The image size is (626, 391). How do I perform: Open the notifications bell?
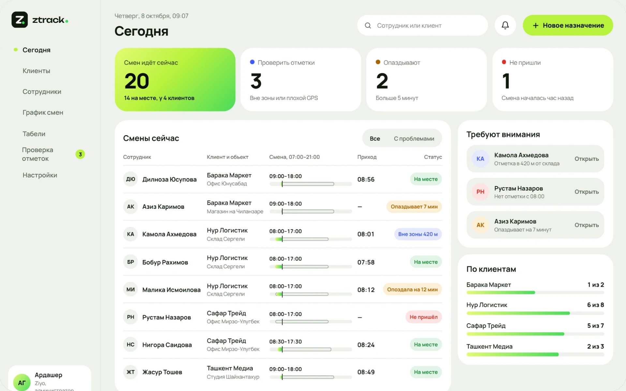click(505, 25)
